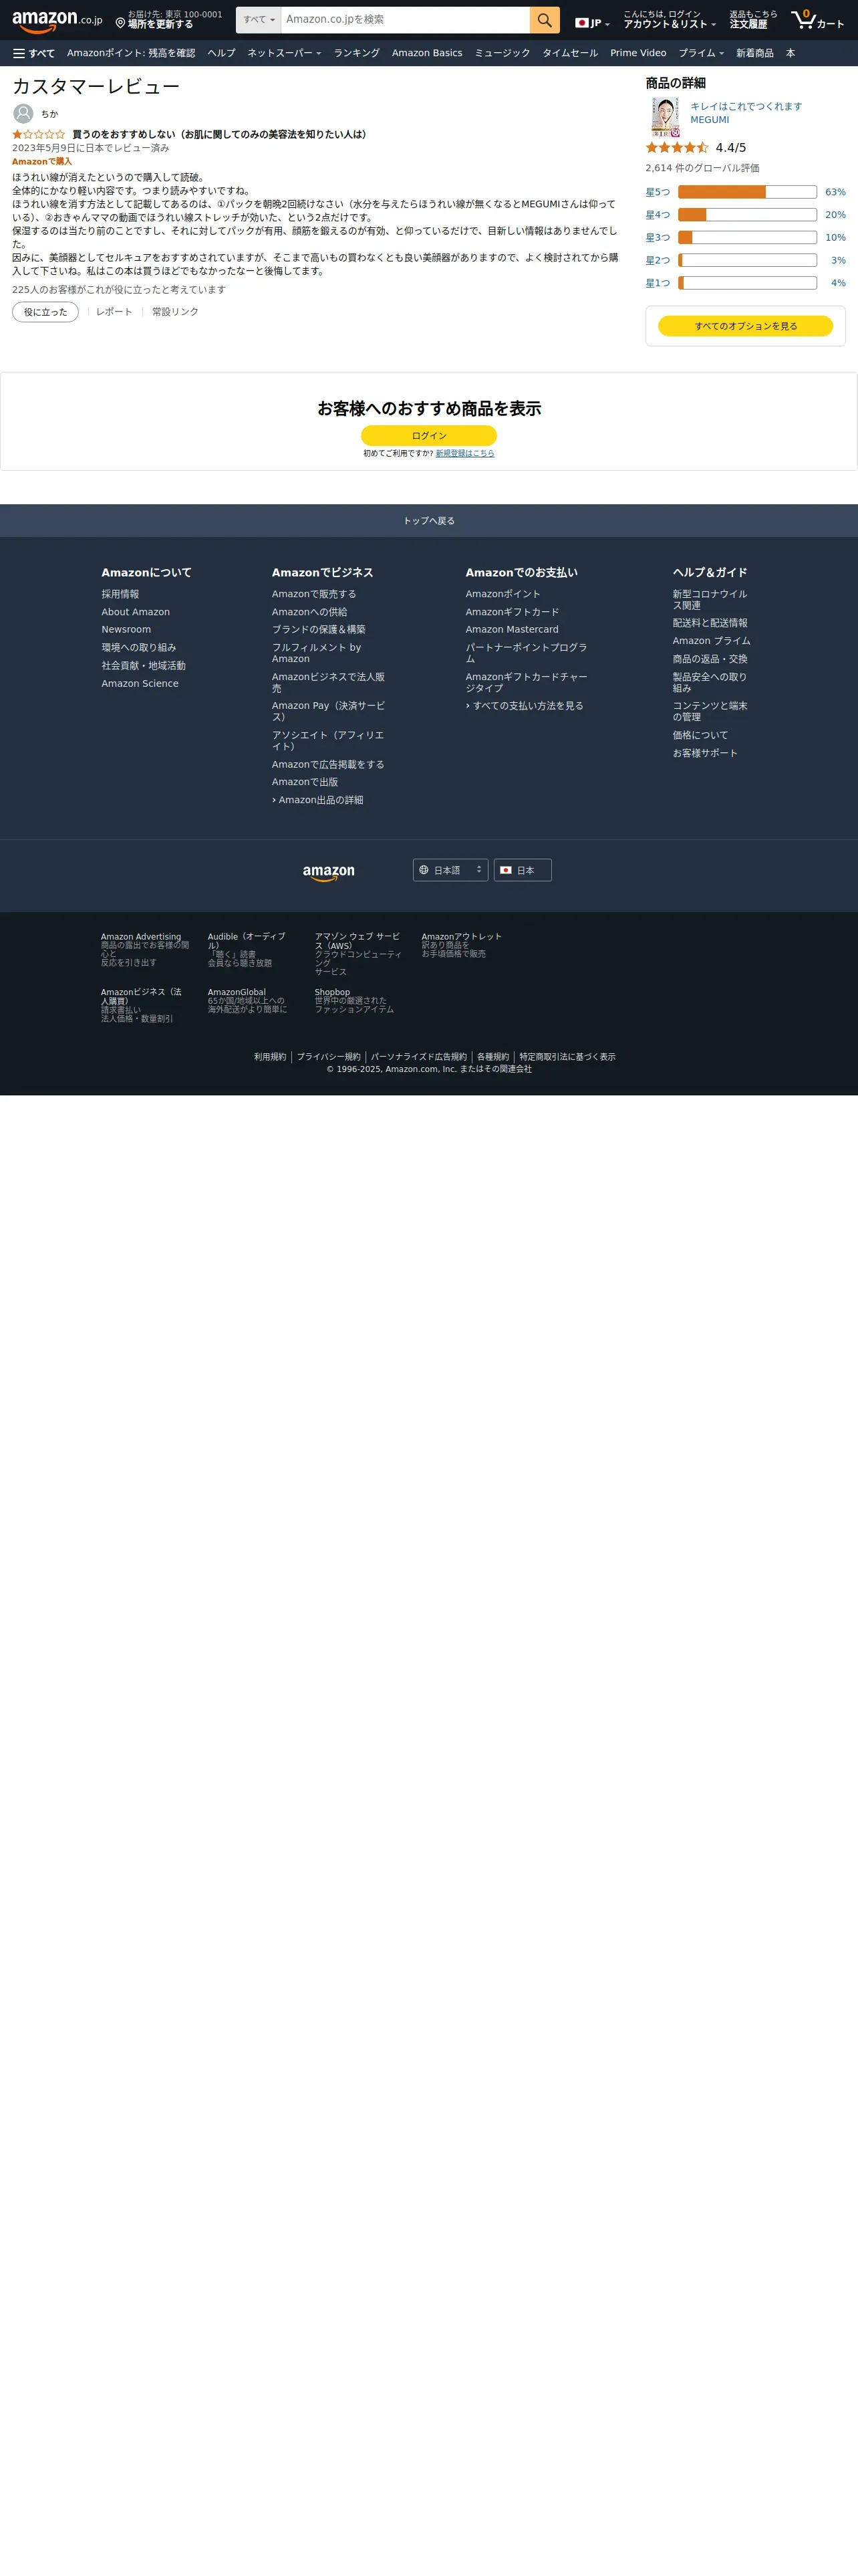Open the JP language selector dropdown
The height and width of the screenshot is (2576, 858).
[x=592, y=23]
